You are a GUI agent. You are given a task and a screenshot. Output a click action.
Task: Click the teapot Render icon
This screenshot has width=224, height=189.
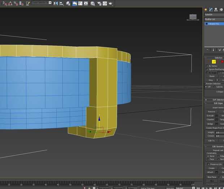coord(110,3)
